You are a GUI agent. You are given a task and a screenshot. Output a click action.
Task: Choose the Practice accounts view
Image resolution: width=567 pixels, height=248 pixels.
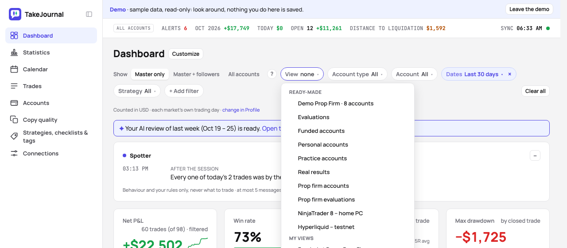tap(348, 158)
